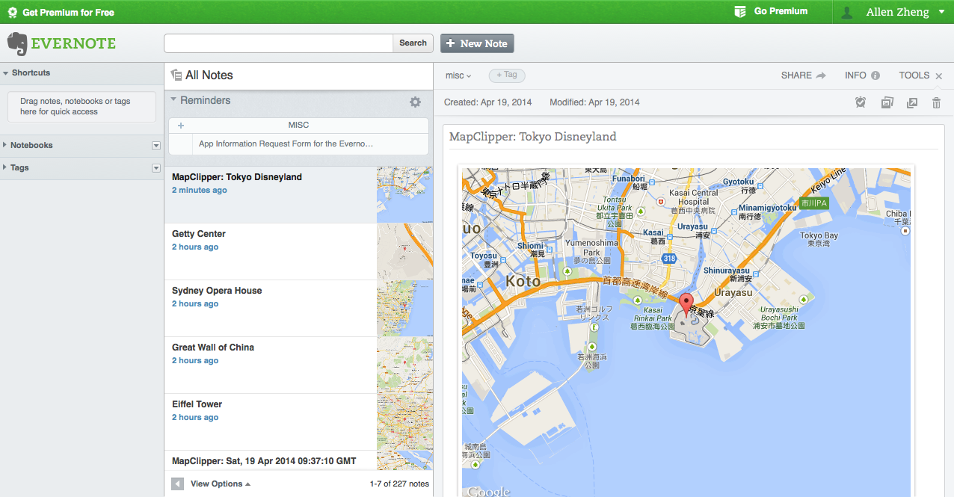Click the note title MapClipper: Tokyo Disneyland
The width and height of the screenshot is (954, 497).
click(532, 137)
